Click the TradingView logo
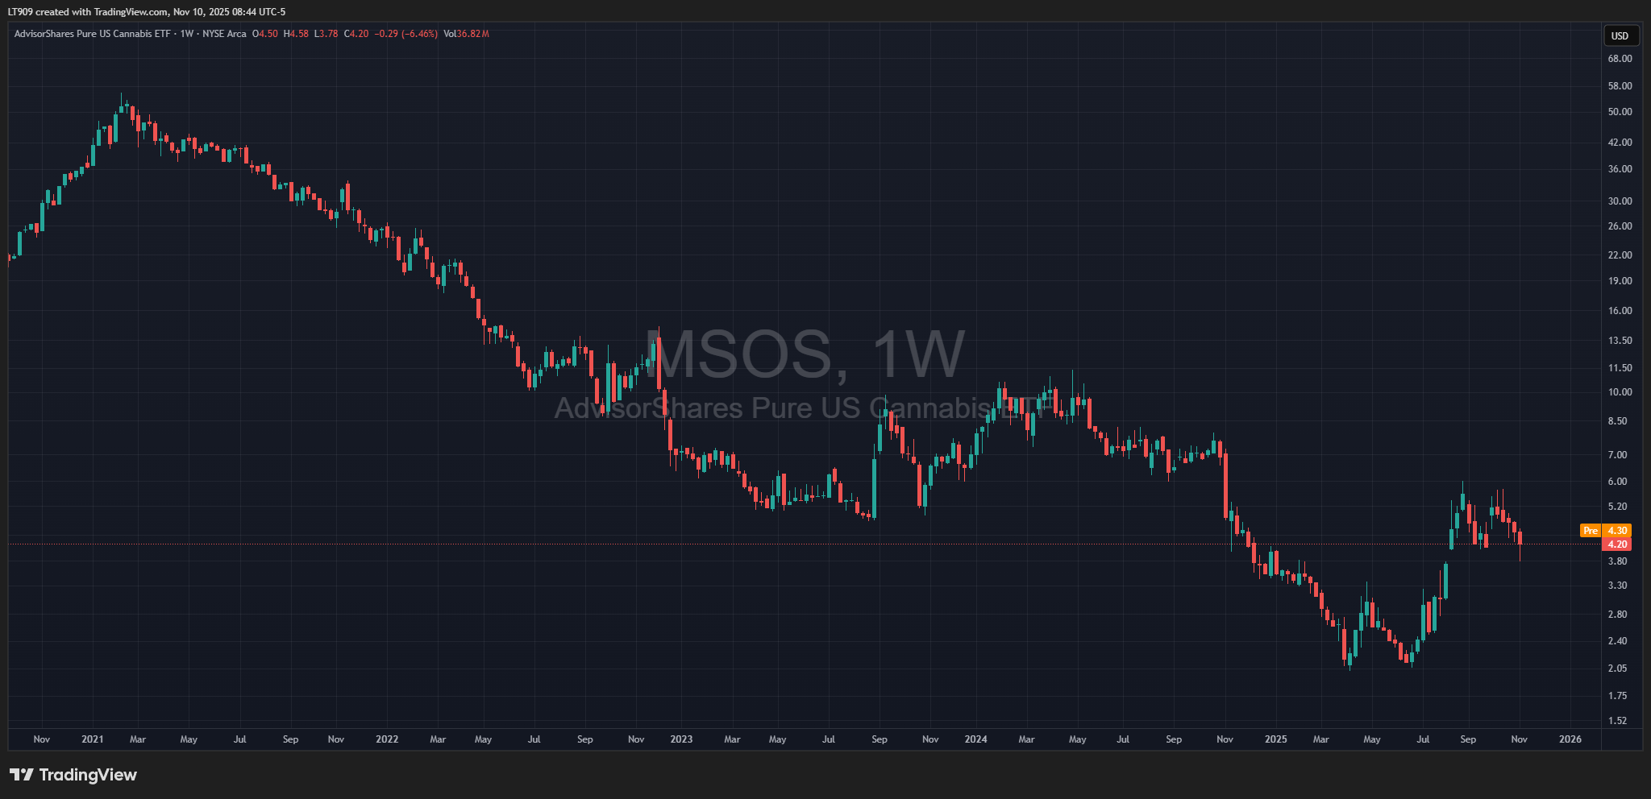 [73, 775]
